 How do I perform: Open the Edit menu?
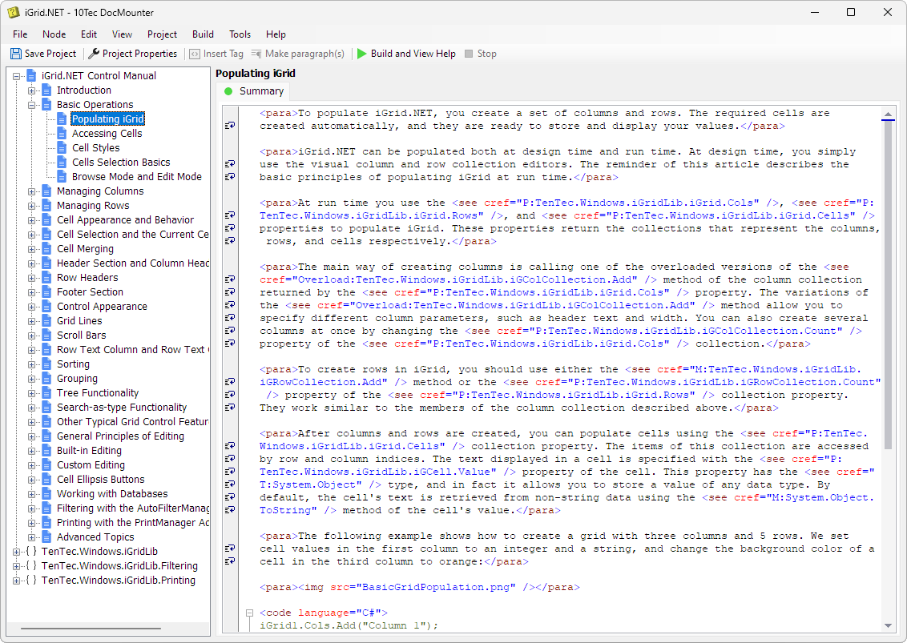coord(88,34)
